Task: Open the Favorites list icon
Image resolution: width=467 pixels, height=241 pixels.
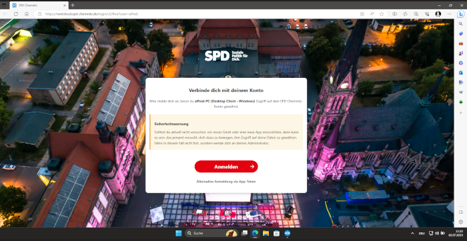Action: (406, 14)
